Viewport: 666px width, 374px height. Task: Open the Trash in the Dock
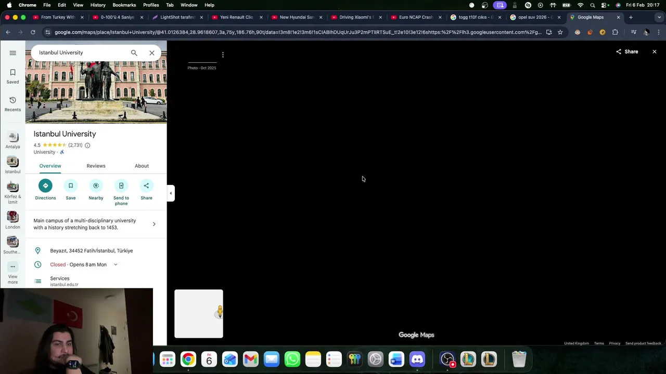click(519, 359)
